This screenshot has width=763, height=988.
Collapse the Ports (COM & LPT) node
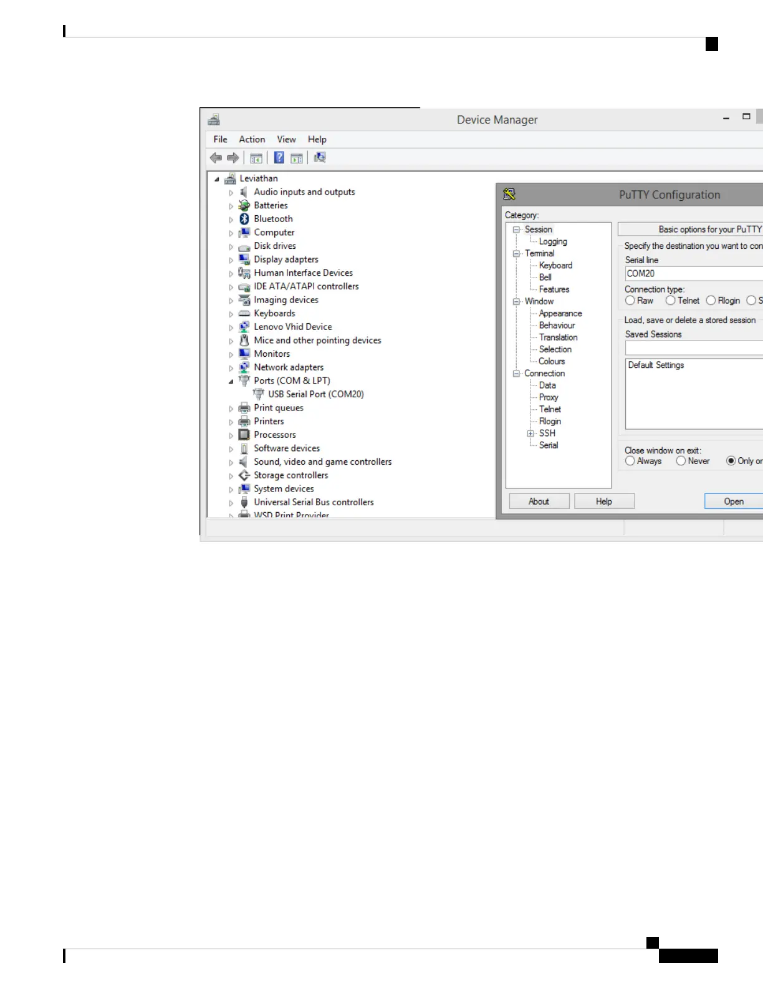231,381
